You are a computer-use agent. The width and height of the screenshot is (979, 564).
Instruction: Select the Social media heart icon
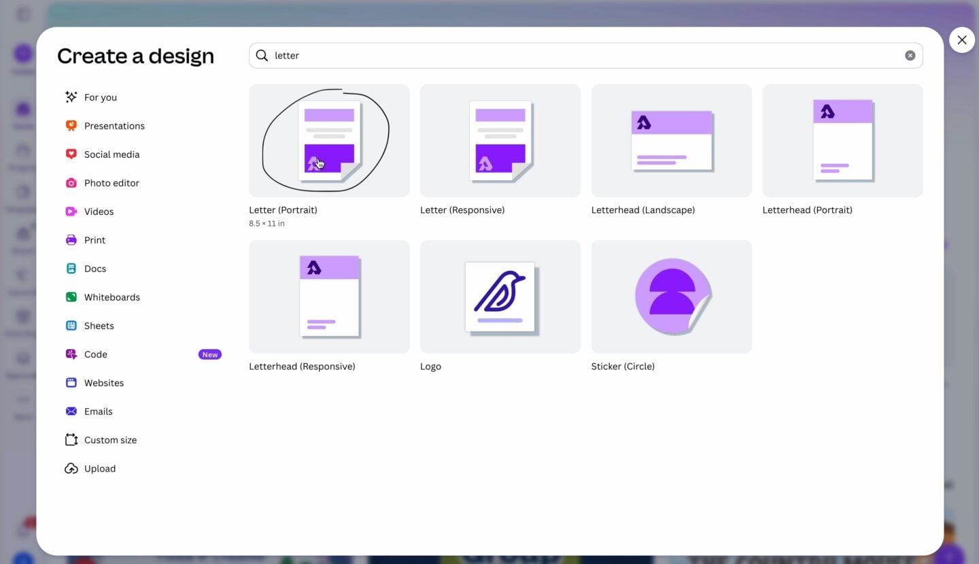pyautogui.click(x=71, y=154)
